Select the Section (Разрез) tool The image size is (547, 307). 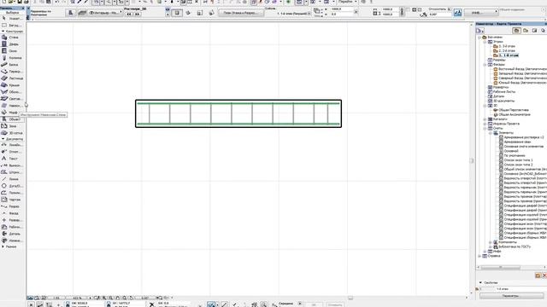[x=12, y=206]
